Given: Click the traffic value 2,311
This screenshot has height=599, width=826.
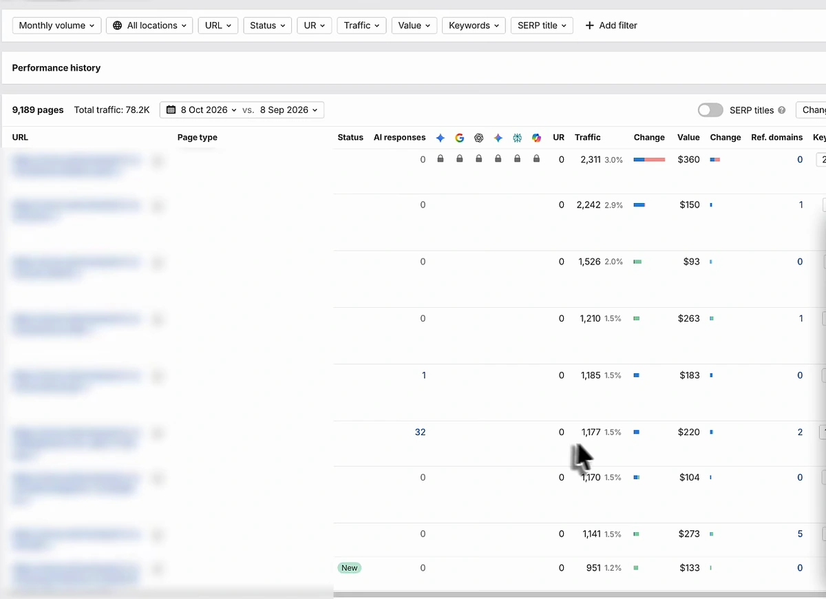Looking at the screenshot, I should coord(591,160).
